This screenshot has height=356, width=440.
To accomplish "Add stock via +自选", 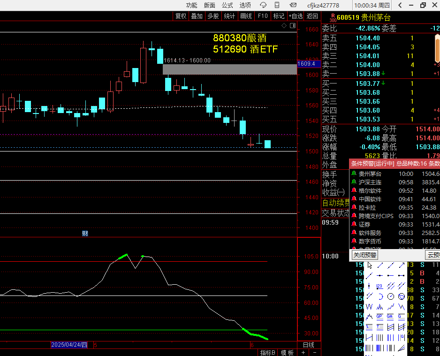I will pos(296,16).
